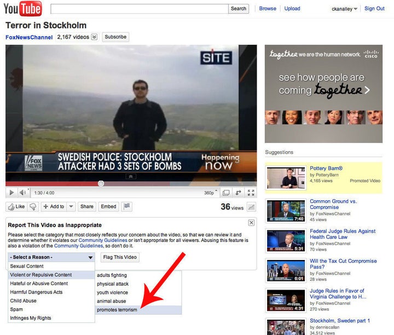The width and height of the screenshot is (394, 335).
Task: Open Will the Tax Cut Compromise Pass? link
Action: coord(343,264)
